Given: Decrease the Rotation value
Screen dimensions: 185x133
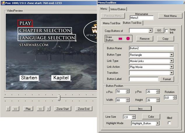Looking at the screenshot, I should pos(175,99).
